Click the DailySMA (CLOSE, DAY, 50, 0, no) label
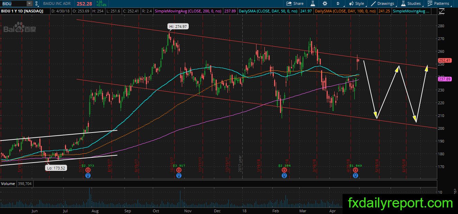Image resolution: width=458 pixels, height=214 pixels. tap(268, 11)
